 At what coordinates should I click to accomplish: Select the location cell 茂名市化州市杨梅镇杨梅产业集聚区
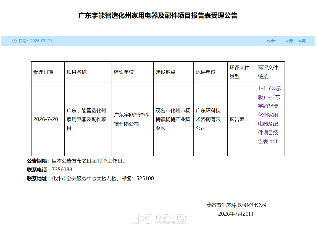173,119
